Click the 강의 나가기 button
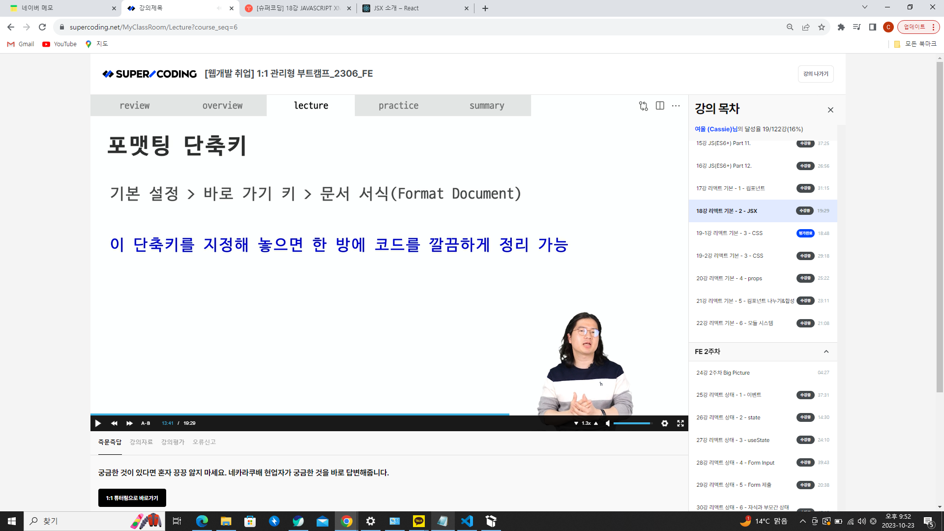This screenshot has width=944, height=531. (x=816, y=74)
